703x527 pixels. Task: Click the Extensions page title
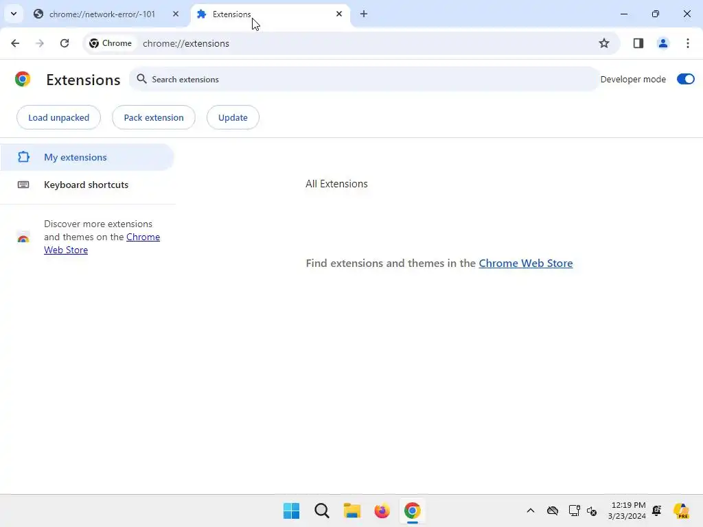(83, 80)
